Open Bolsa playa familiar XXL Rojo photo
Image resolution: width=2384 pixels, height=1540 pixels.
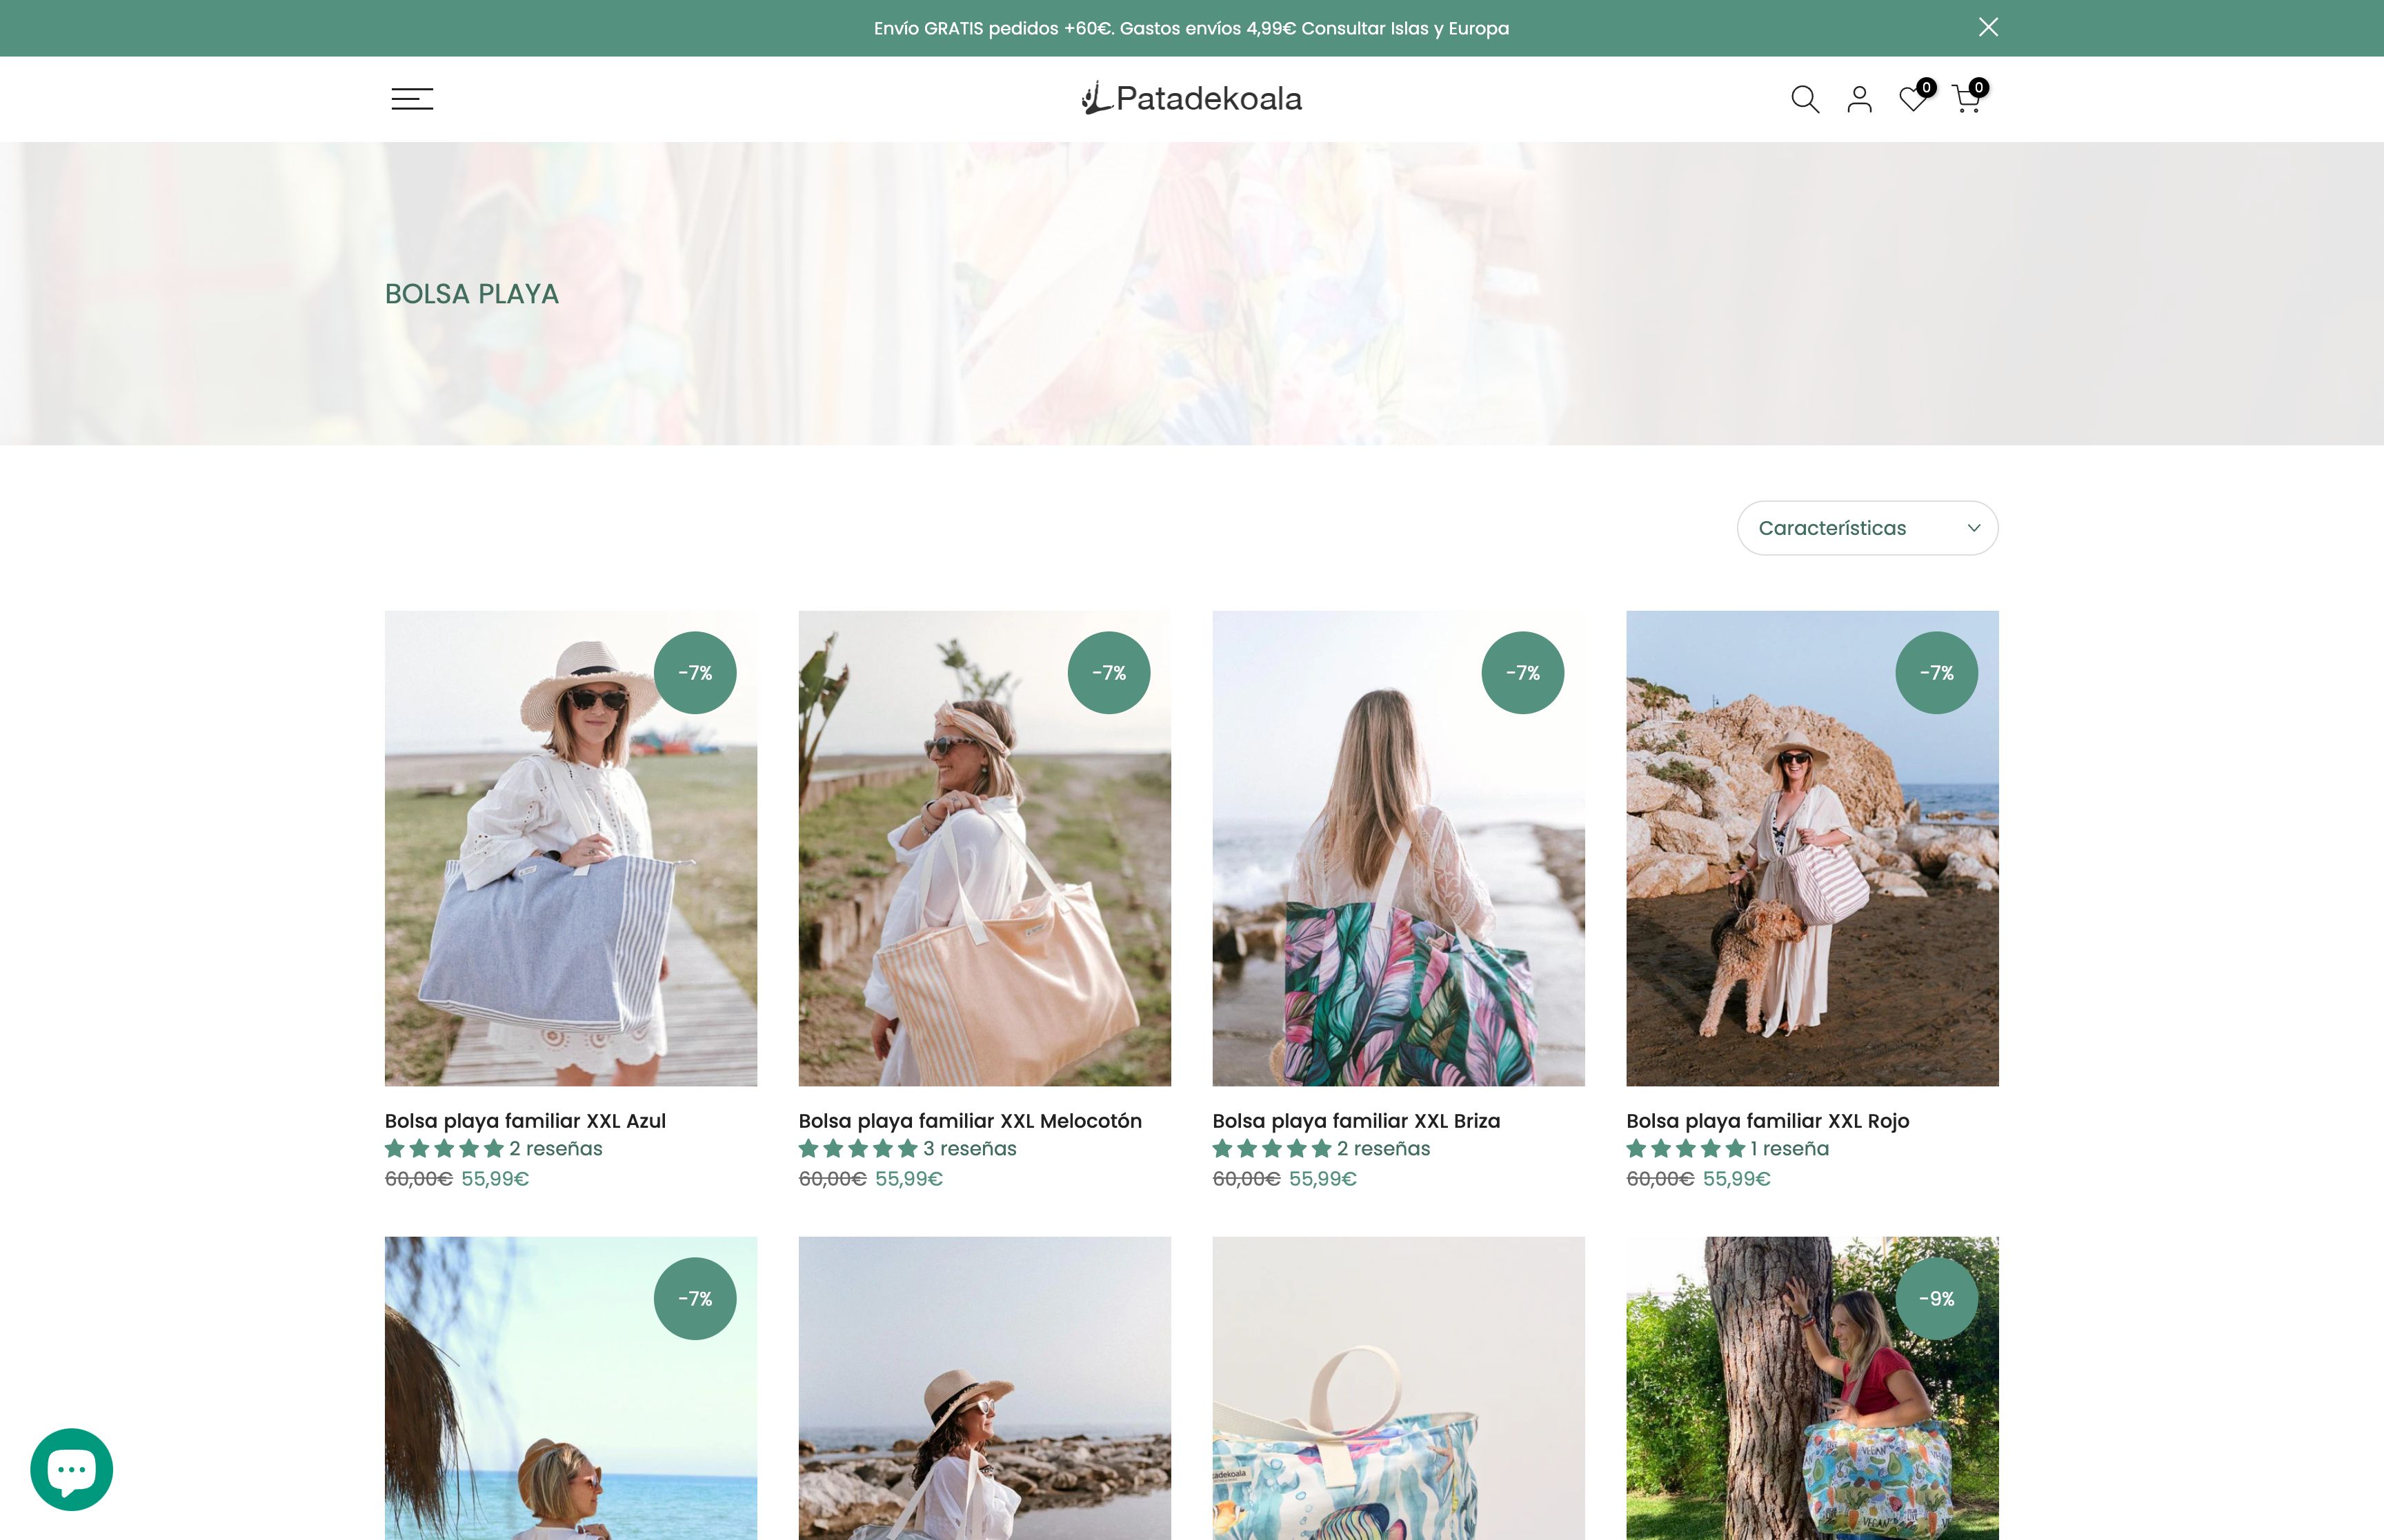pos(1811,848)
